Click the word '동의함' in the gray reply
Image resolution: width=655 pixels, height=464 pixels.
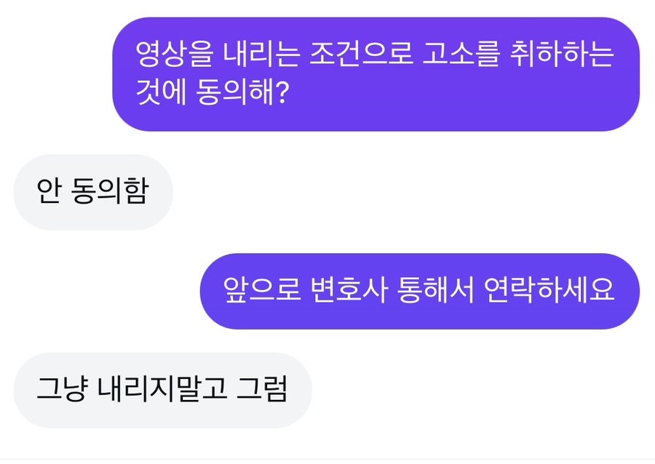click(x=111, y=193)
